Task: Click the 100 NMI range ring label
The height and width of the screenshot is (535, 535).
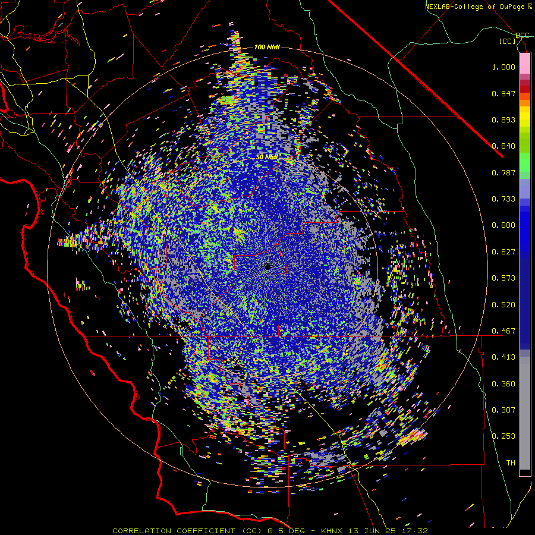Action: pos(267,47)
